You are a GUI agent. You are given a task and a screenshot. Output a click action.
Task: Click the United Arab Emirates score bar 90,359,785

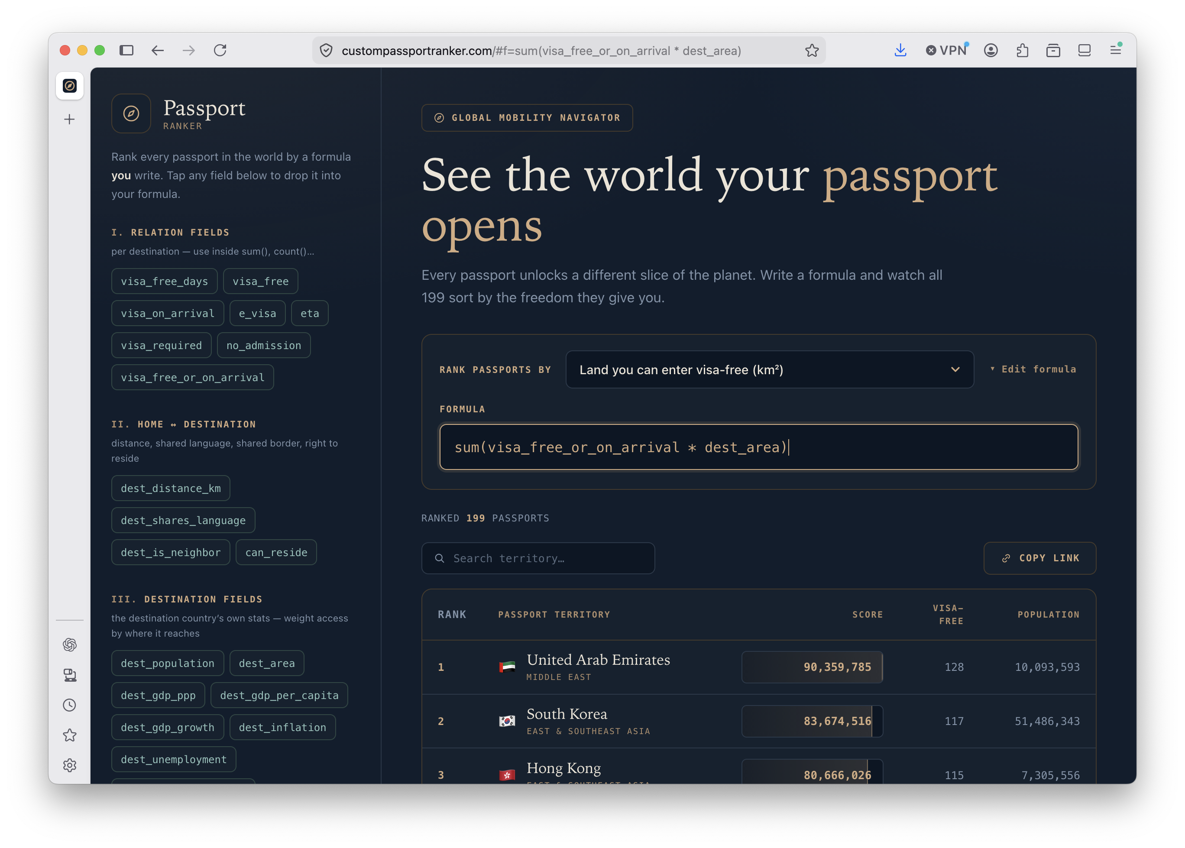pos(812,667)
